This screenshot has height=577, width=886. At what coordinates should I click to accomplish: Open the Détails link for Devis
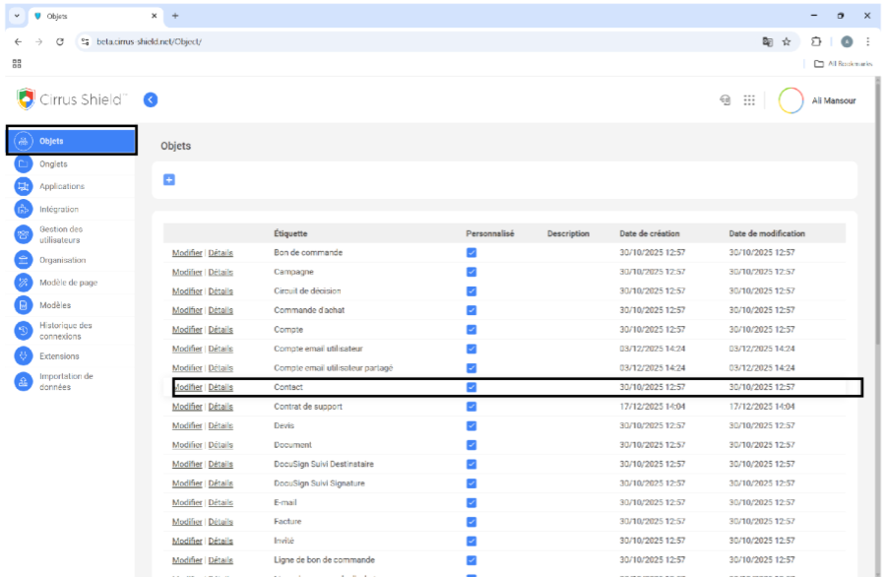(x=221, y=425)
